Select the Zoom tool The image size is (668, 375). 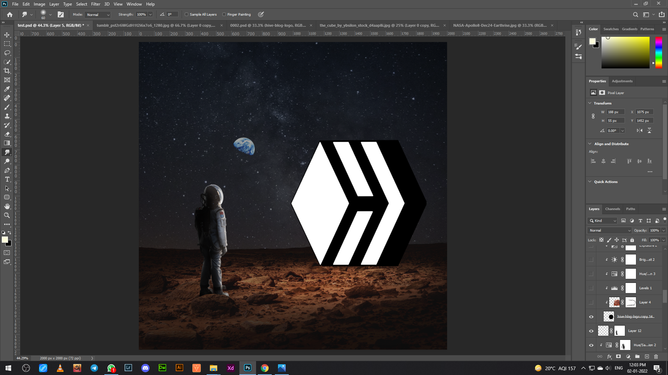[7, 215]
